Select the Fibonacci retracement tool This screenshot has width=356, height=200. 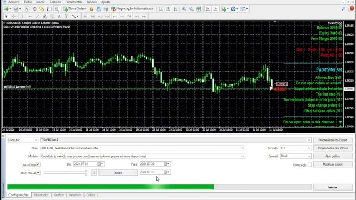pos(52,16)
